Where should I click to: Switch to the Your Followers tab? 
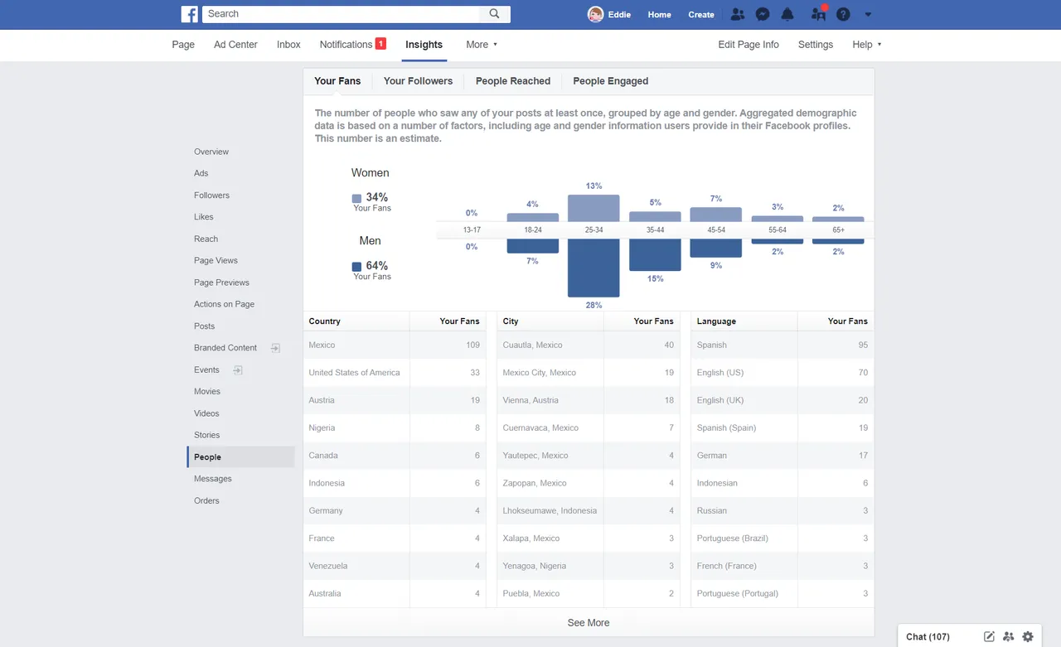coord(418,81)
